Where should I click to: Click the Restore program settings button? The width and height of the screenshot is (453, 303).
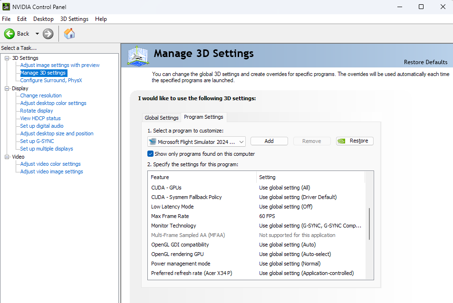click(355, 141)
